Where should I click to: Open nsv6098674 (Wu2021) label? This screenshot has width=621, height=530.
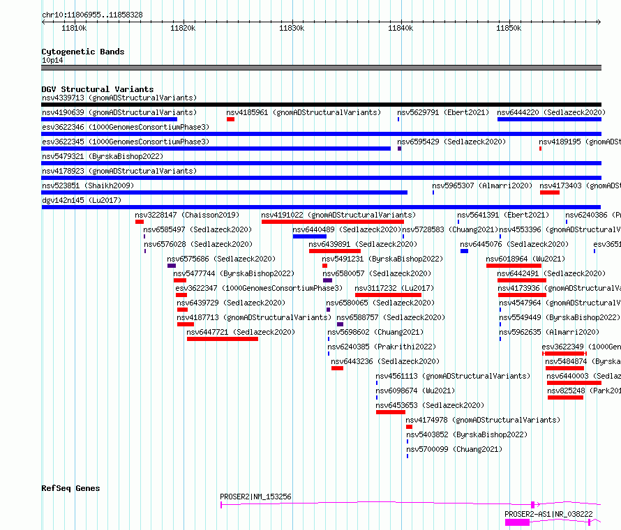pyautogui.click(x=415, y=391)
